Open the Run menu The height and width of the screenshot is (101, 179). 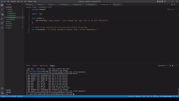(x=25, y=1)
